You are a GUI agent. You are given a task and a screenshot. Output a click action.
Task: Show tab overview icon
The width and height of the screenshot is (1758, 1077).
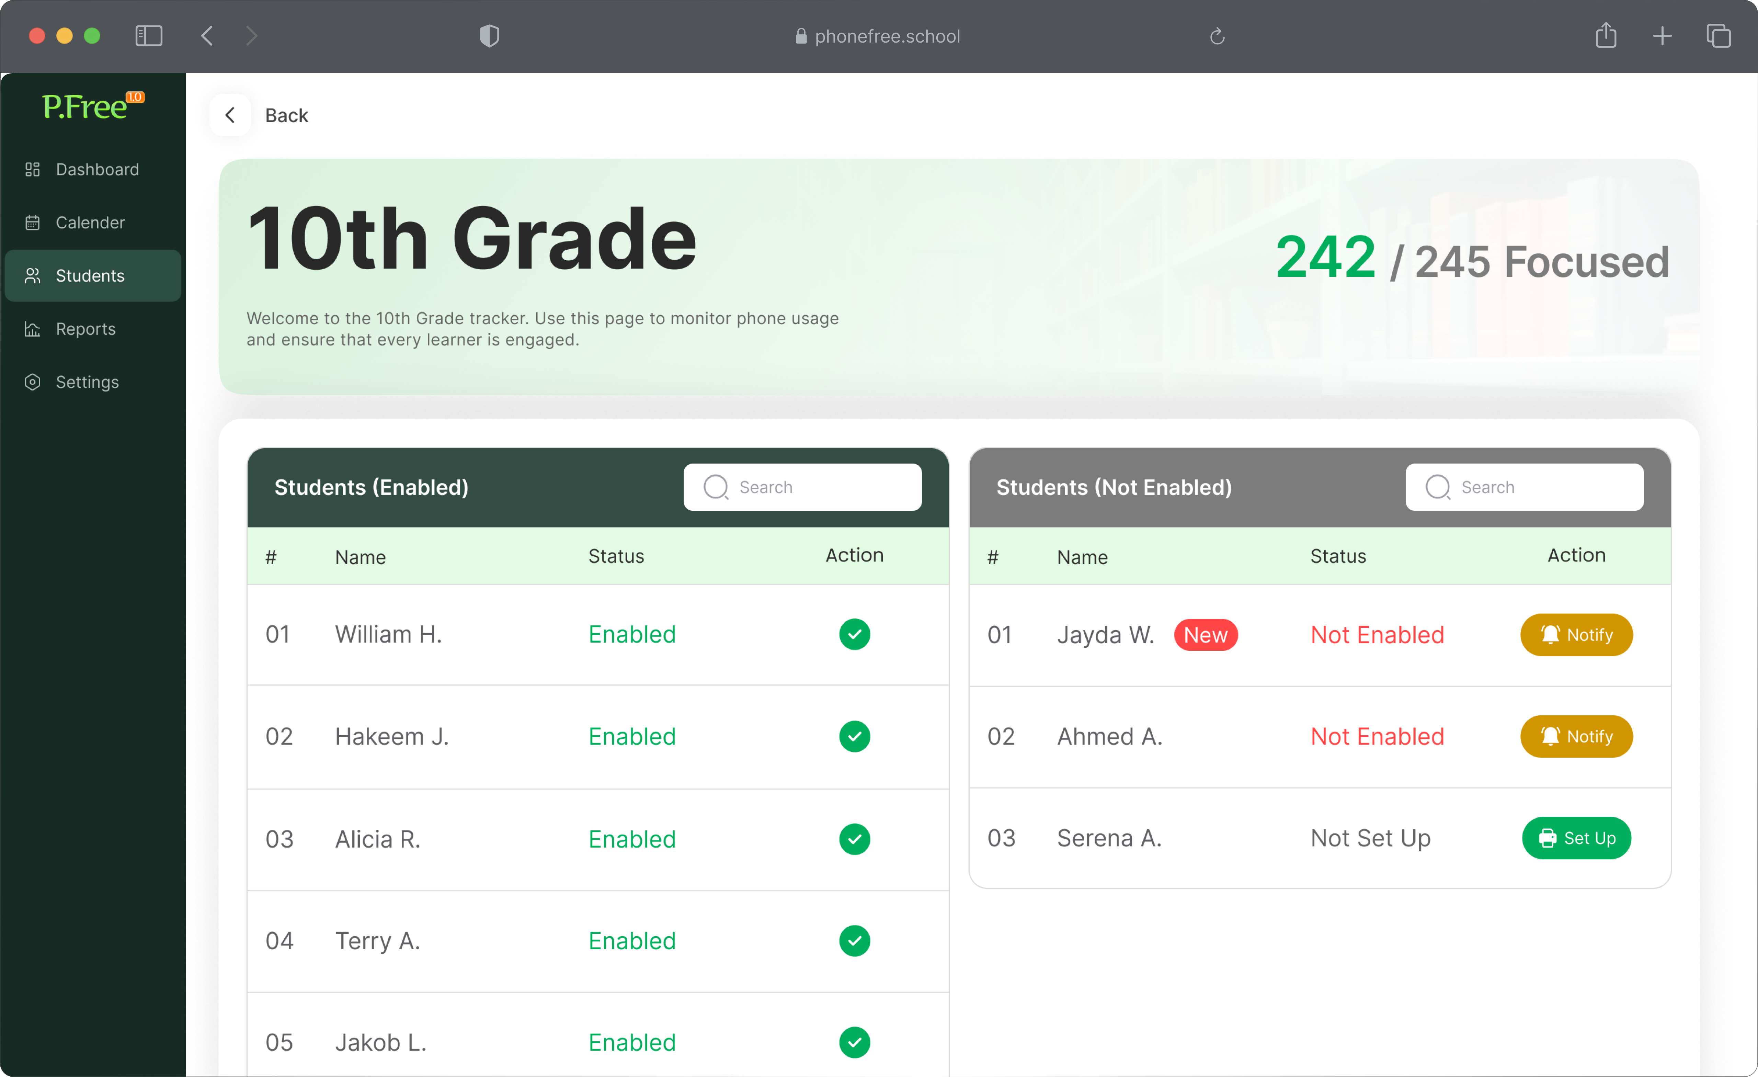[x=1718, y=36]
